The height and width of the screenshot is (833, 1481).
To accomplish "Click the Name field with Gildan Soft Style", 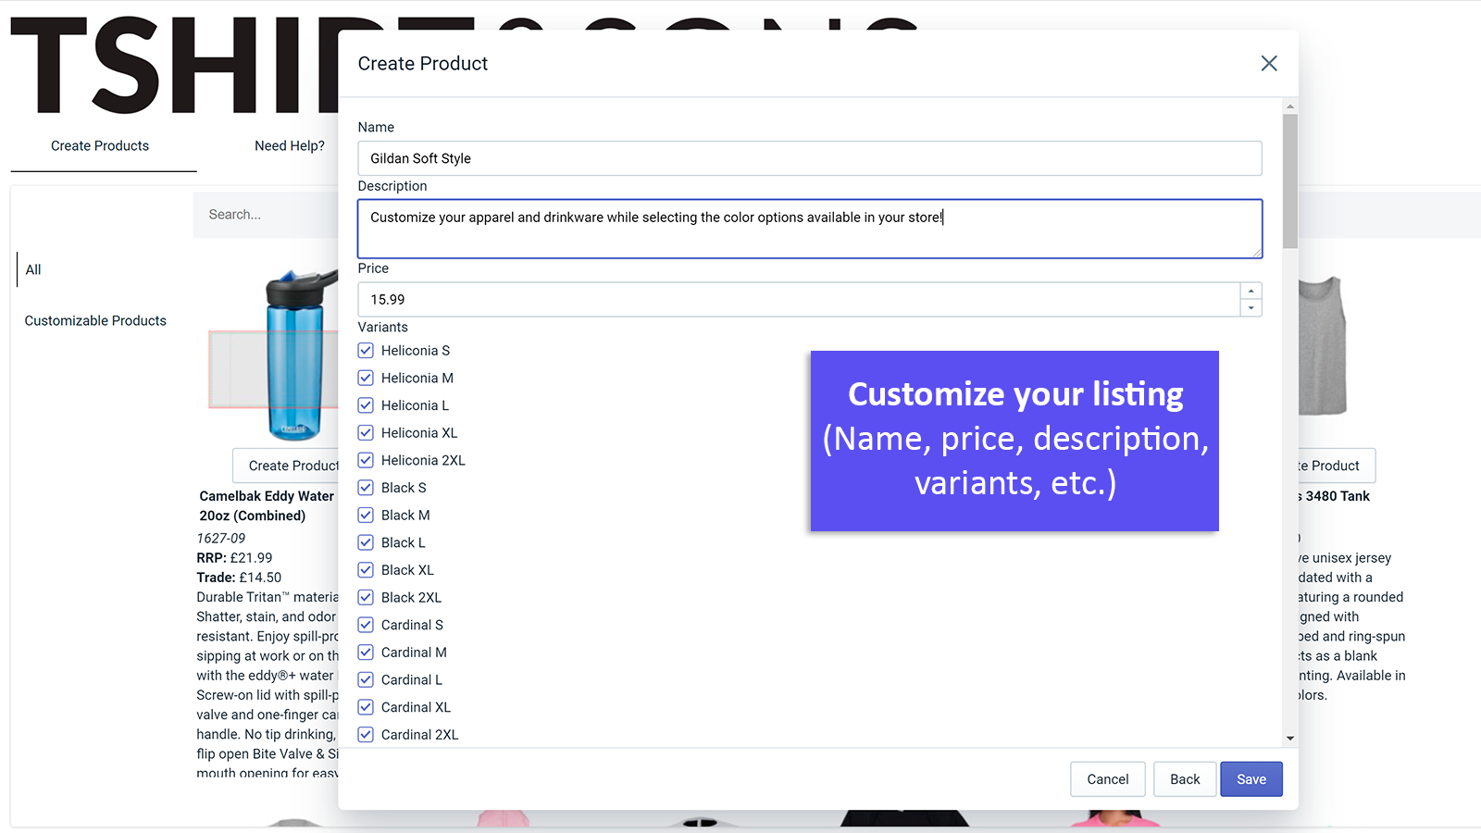I will (810, 158).
